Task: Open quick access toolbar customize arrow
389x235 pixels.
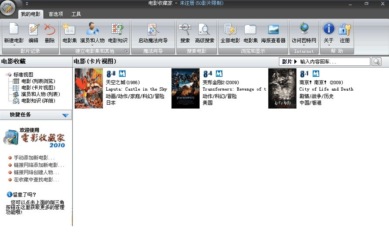Action: 27,4
